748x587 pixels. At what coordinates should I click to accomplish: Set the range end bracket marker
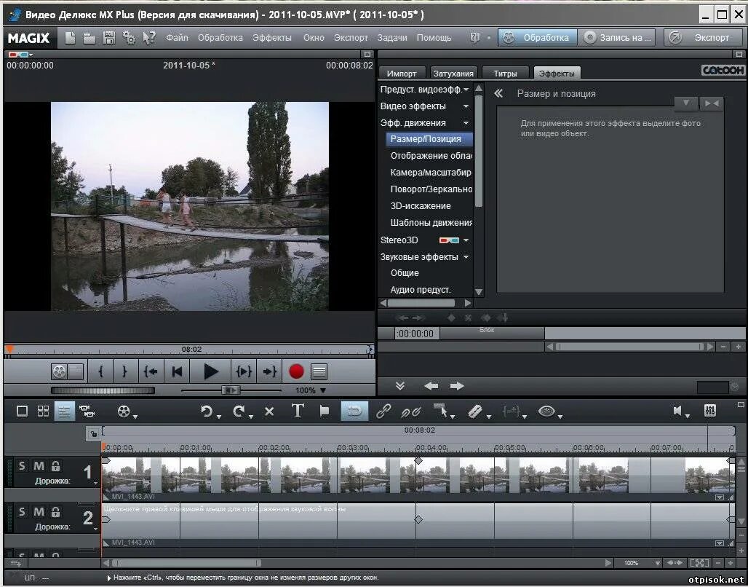tap(124, 371)
